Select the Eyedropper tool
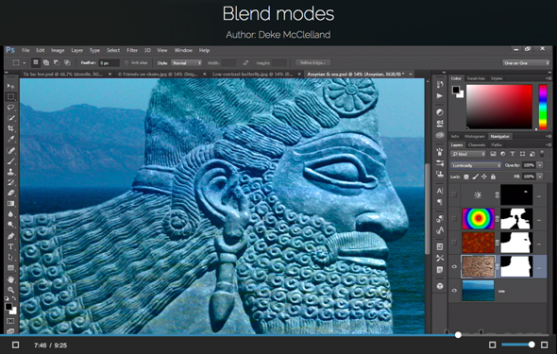Screen dimensions: 557x354 tap(10, 139)
